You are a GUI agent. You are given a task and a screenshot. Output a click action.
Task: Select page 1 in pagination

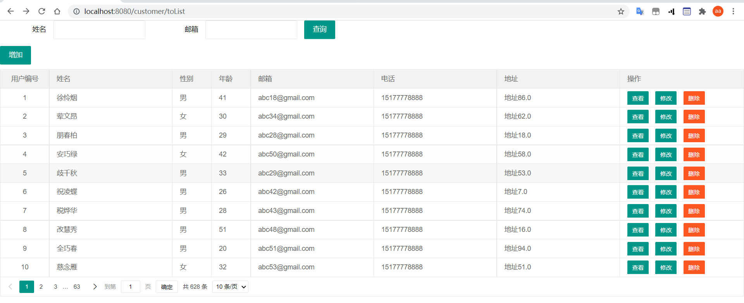27,287
